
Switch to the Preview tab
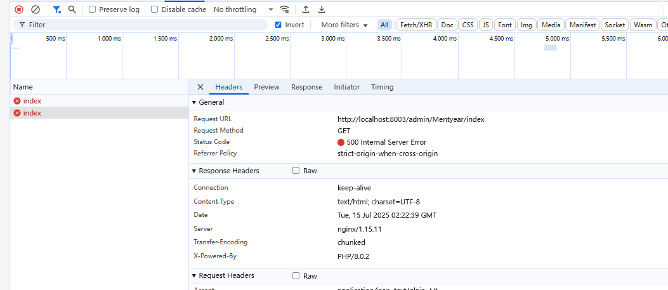pos(266,87)
